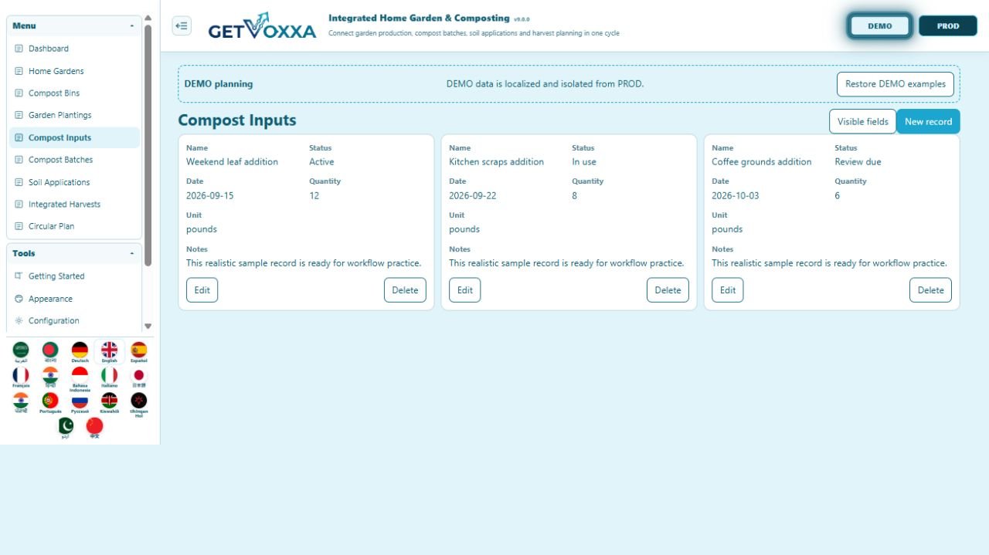The image size is (989, 555).
Task: Click sidebar scroll down arrow
Action: click(148, 327)
